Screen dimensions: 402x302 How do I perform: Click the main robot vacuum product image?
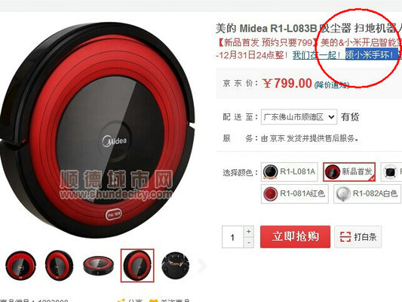pos(97,131)
